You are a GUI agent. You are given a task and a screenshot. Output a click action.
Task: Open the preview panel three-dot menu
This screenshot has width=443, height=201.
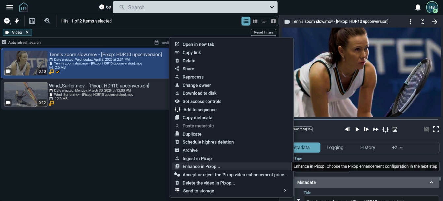coord(410,22)
